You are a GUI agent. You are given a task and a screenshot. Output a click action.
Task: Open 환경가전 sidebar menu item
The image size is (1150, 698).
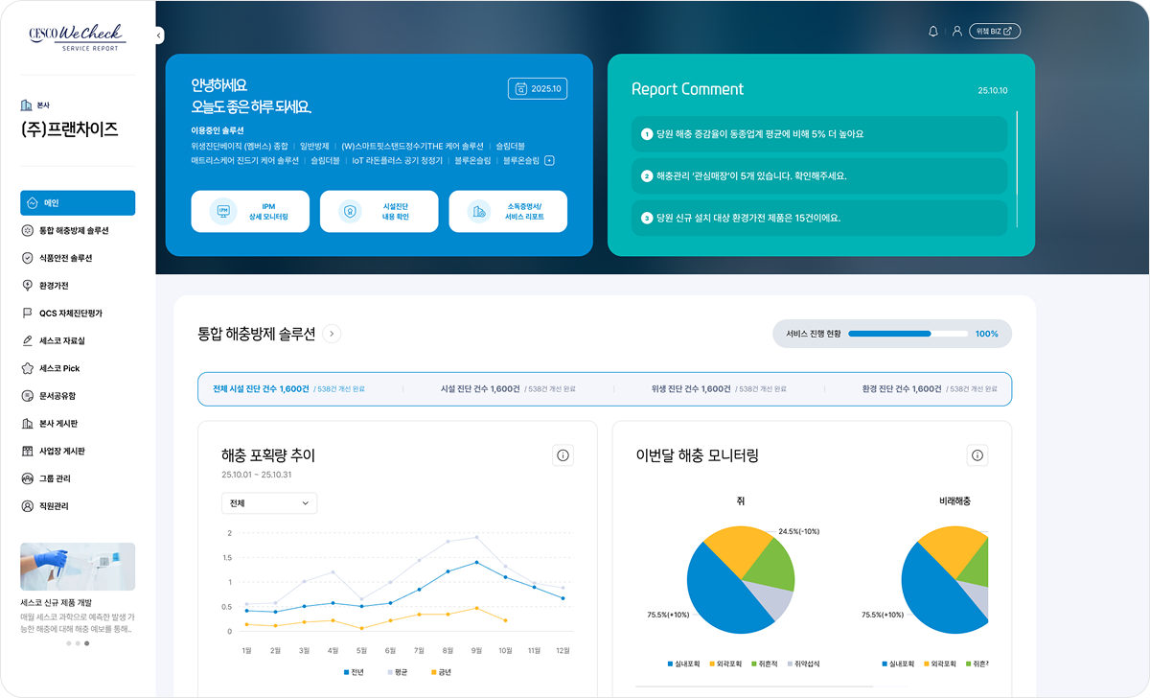54,286
